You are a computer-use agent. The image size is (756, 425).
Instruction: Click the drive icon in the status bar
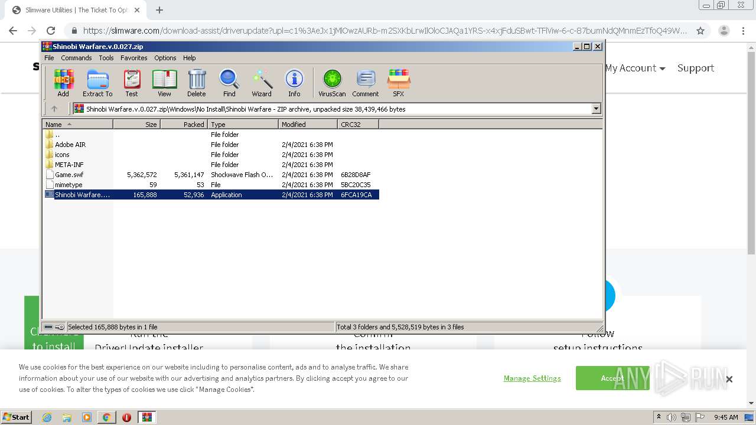click(x=48, y=327)
